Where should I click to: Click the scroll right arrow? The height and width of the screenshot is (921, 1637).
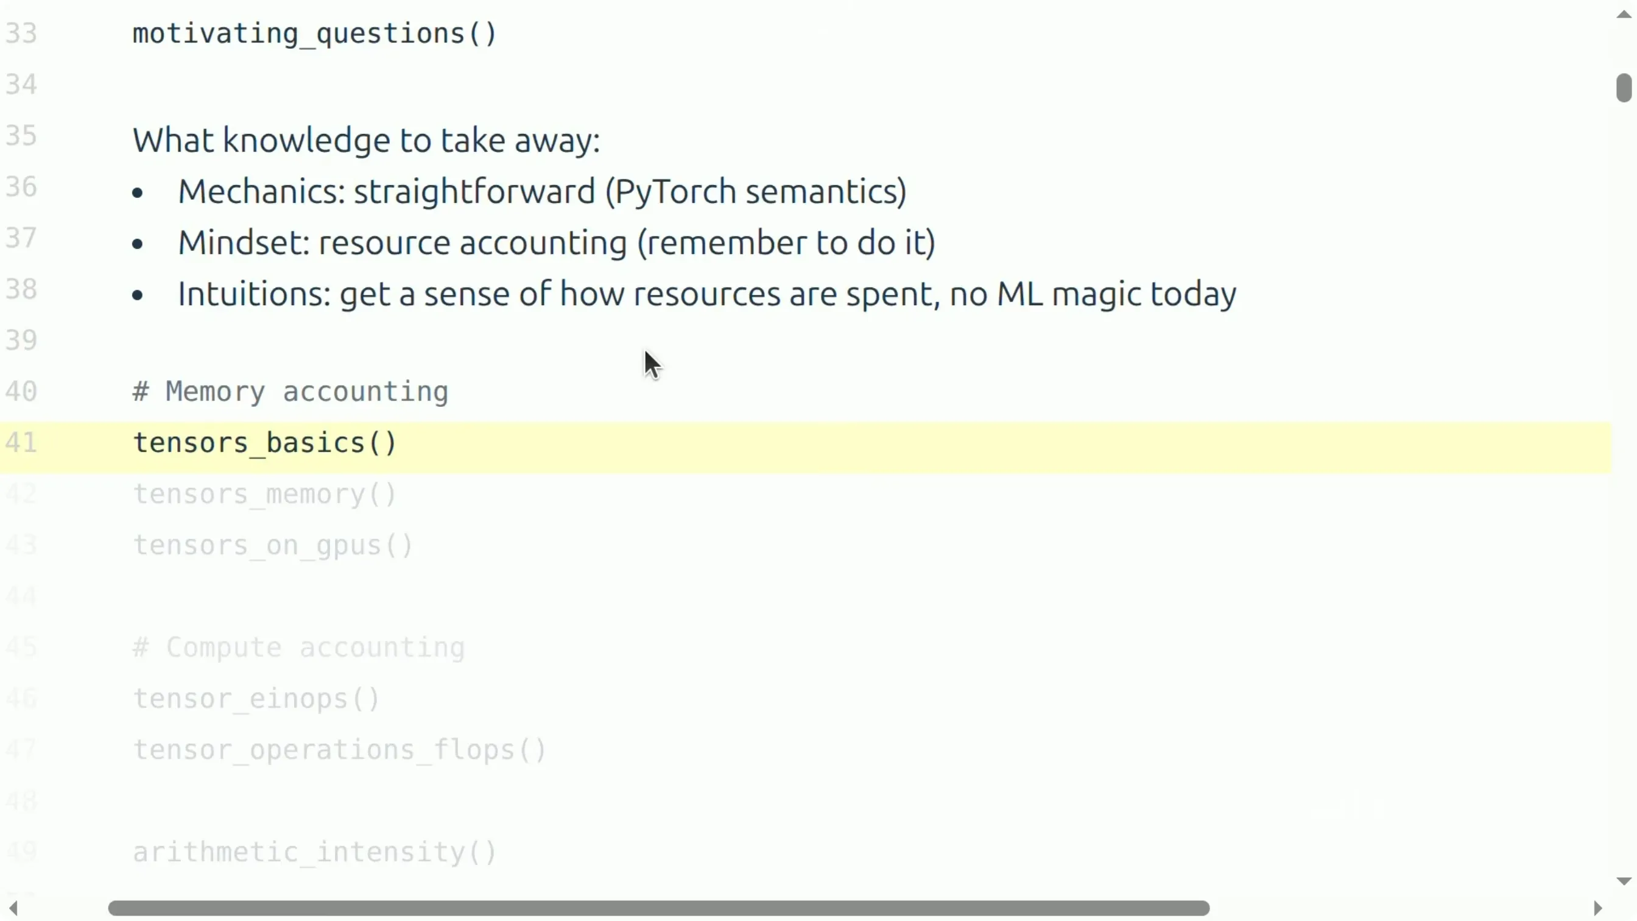(1597, 908)
